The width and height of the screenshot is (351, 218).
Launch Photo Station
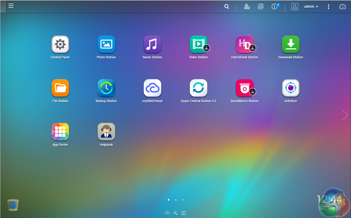coord(106,44)
